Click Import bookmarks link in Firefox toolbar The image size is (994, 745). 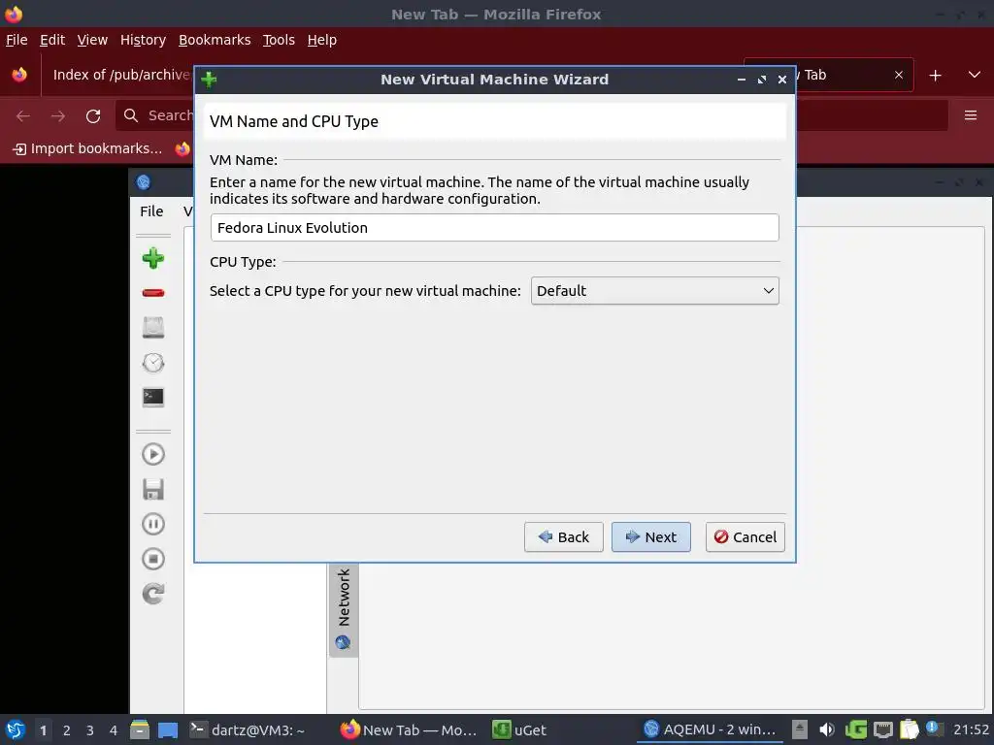coord(87,148)
